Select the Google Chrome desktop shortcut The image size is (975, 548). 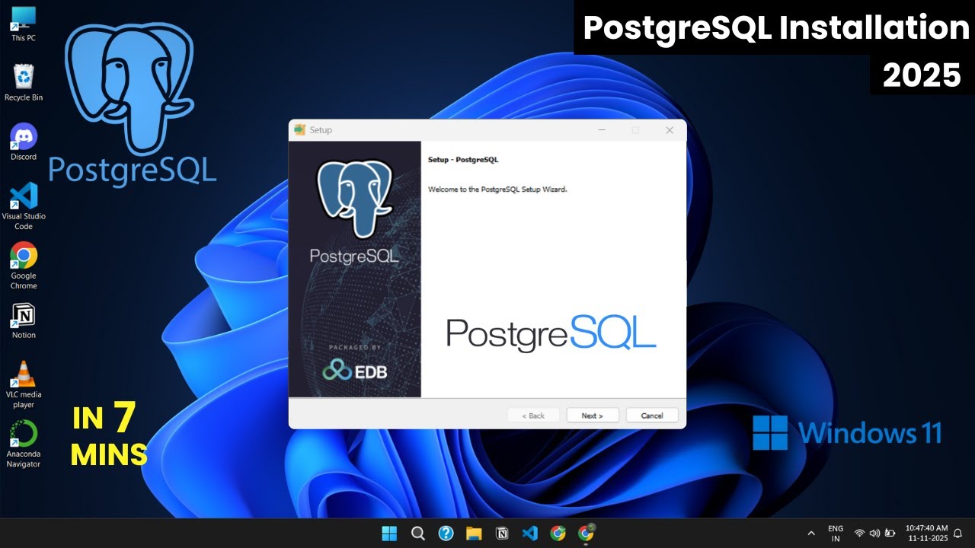[24, 266]
